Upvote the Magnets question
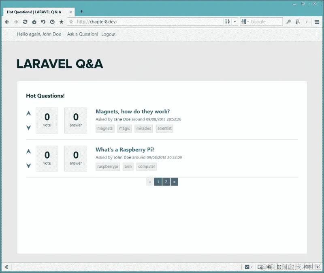 pyautogui.click(x=29, y=113)
